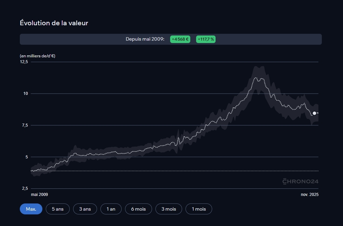The width and height of the screenshot is (343, 226).
Task: Click the 2,5 y-axis label
Action: pos(24,189)
